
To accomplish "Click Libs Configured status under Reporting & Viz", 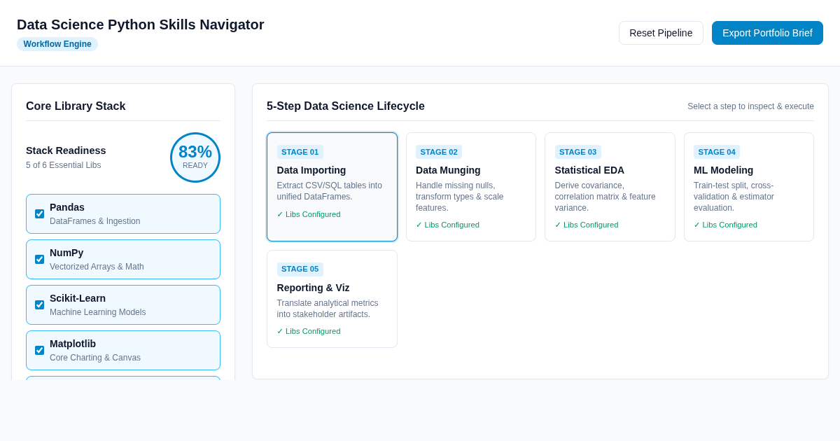I will tap(309, 331).
